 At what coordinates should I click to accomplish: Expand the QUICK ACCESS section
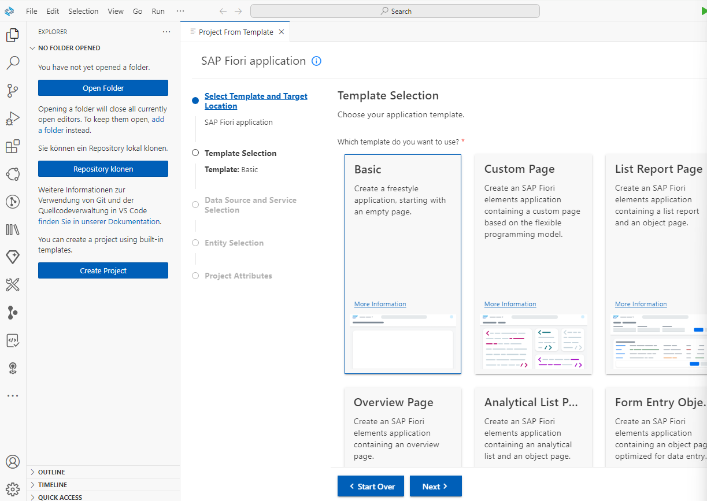(x=103, y=497)
